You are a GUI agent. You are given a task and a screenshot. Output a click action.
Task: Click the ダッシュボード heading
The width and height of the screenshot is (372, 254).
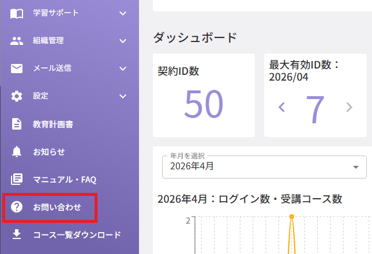[195, 37]
